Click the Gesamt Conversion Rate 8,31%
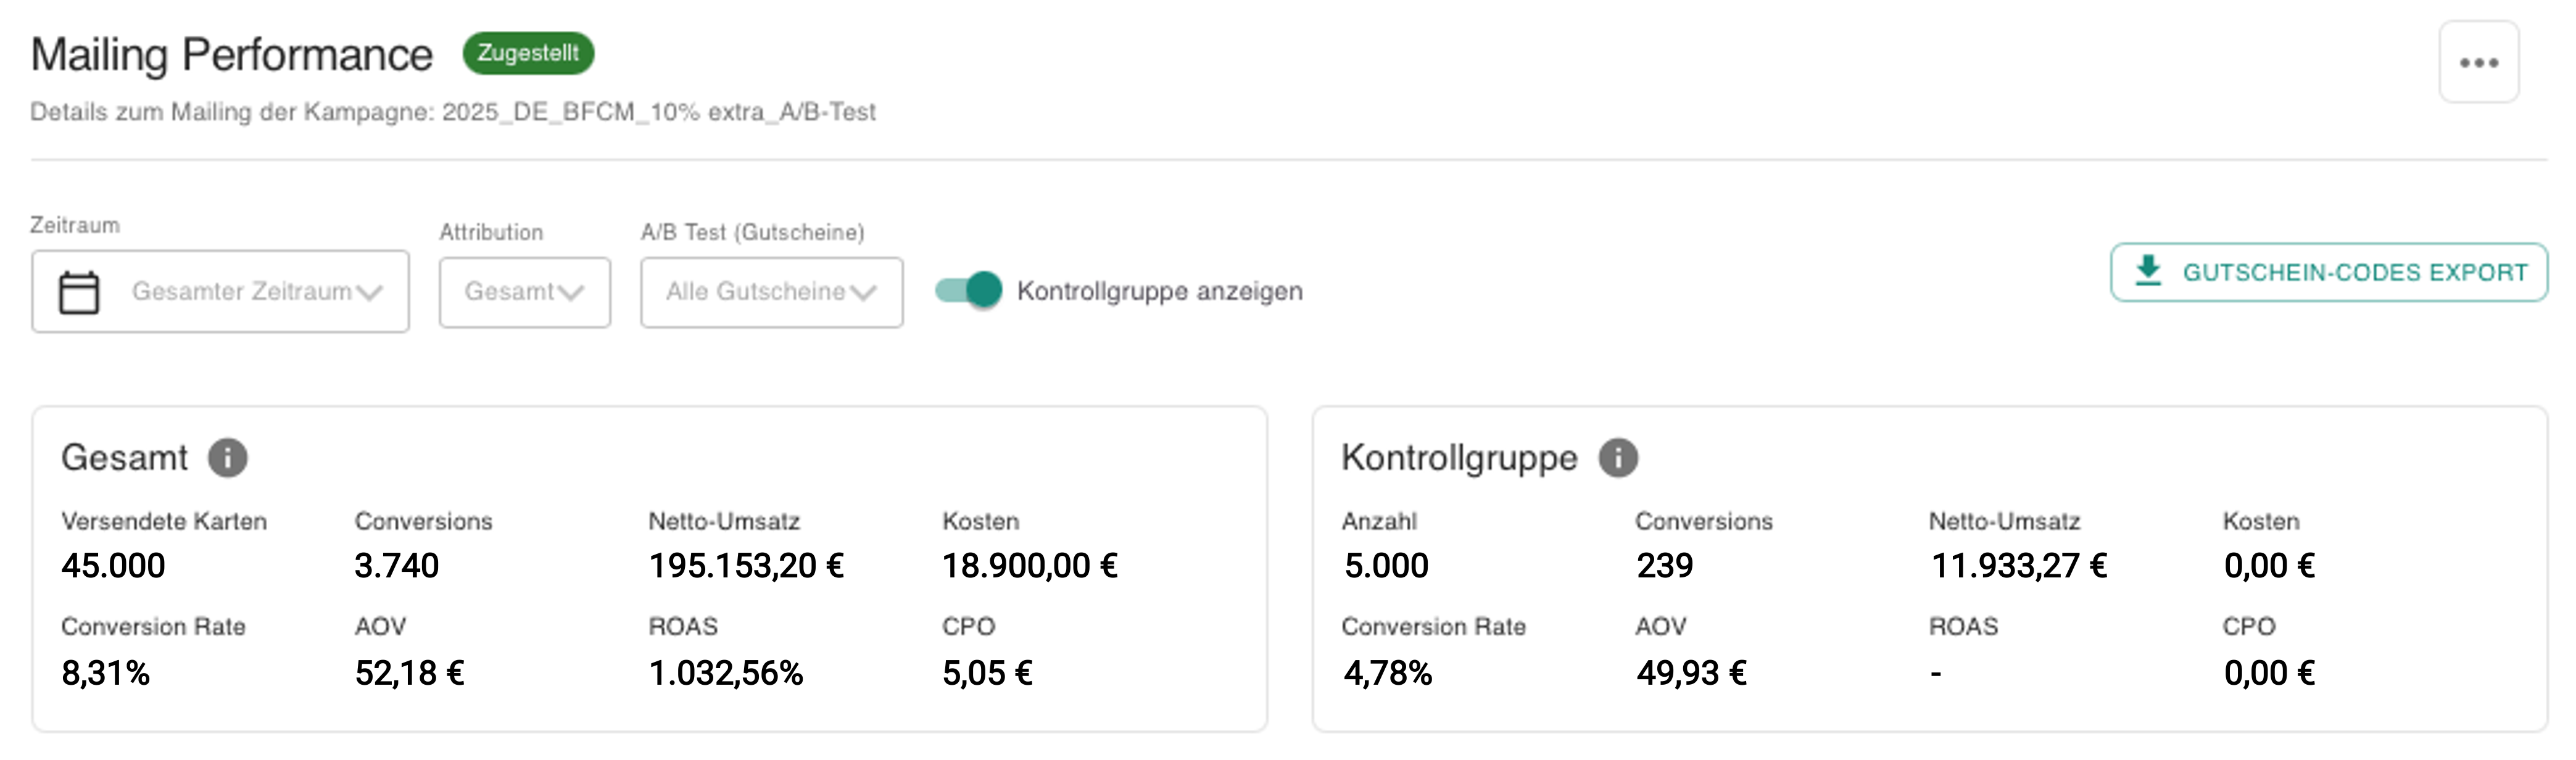The width and height of the screenshot is (2576, 760). [x=105, y=673]
